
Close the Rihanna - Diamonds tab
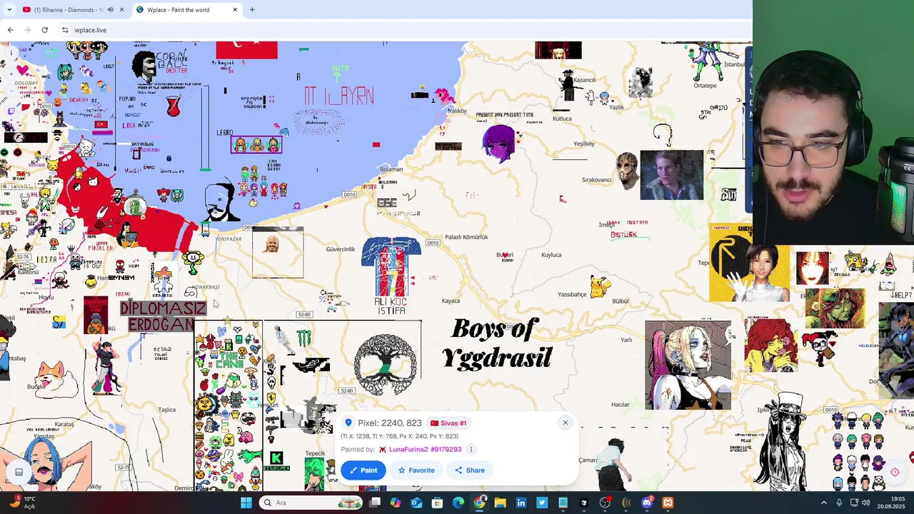pos(121,10)
